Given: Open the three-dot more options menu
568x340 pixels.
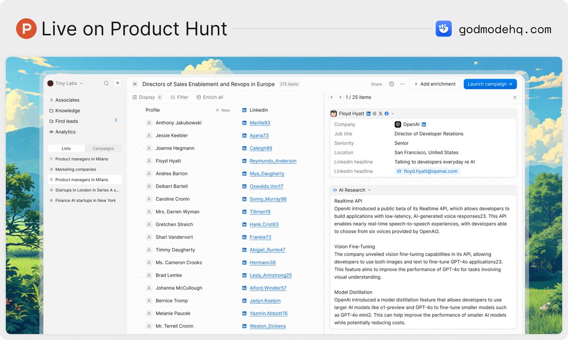Looking at the screenshot, I should click(402, 84).
